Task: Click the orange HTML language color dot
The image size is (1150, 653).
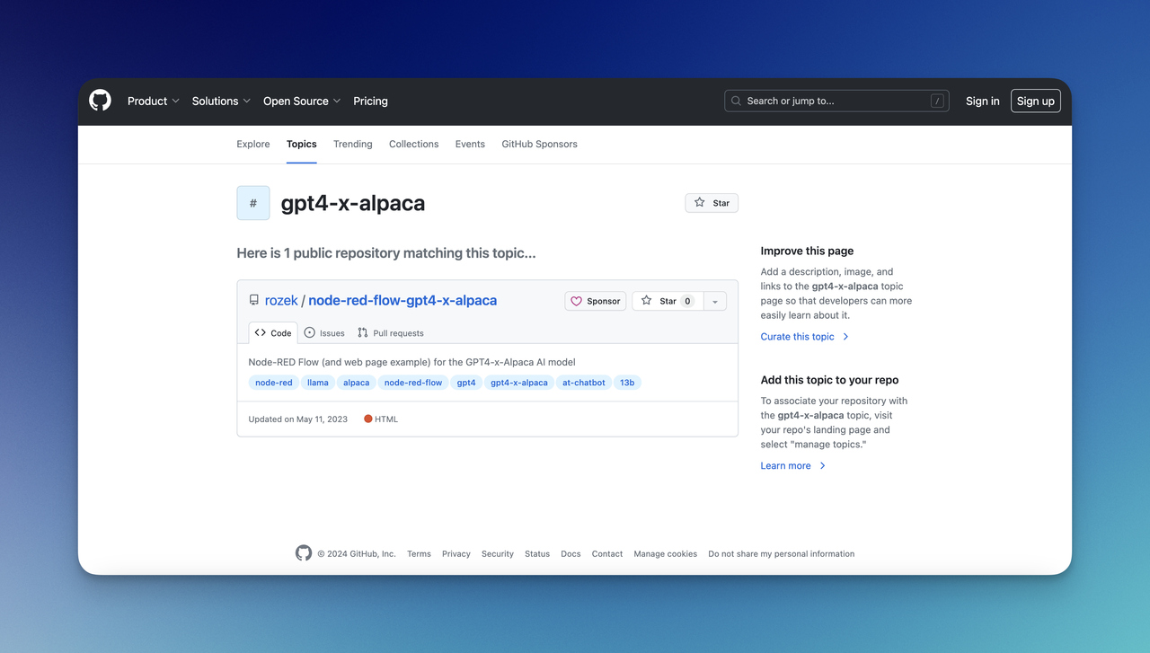Action: click(367, 418)
